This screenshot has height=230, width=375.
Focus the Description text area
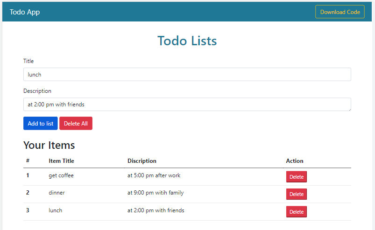point(187,105)
